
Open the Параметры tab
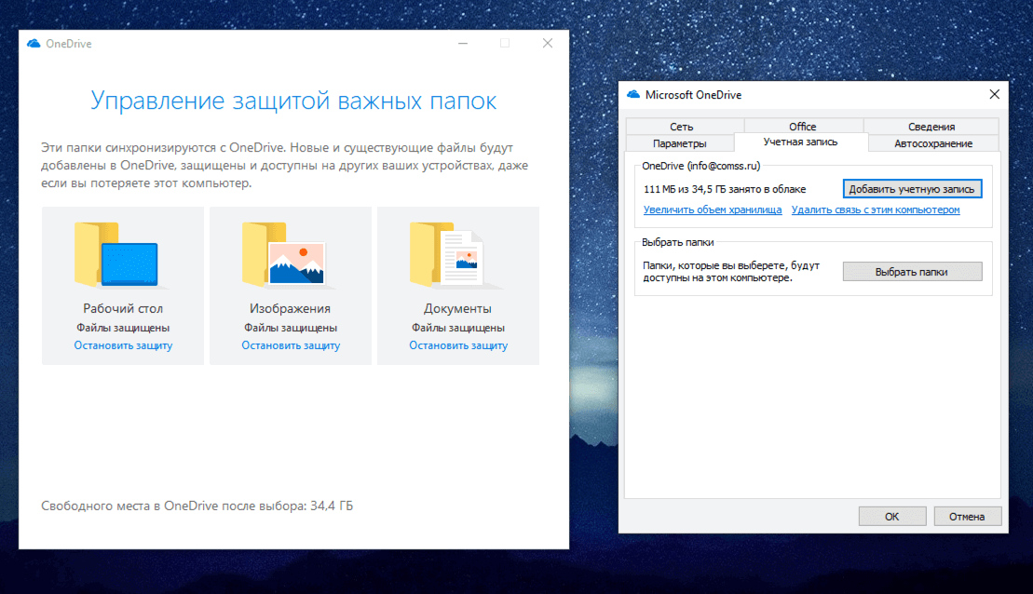[x=680, y=142]
